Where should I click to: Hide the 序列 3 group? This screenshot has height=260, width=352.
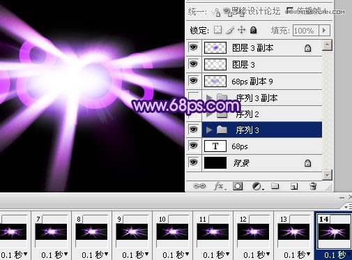(193, 130)
